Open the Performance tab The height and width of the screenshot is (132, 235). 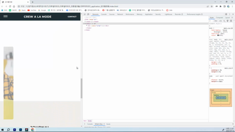pyautogui.click(x=130, y=14)
